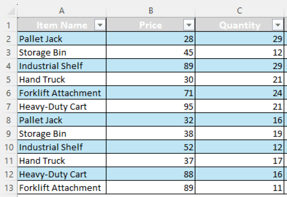
Task: Click the Select All corner triangle
Action: click(11, 11)
